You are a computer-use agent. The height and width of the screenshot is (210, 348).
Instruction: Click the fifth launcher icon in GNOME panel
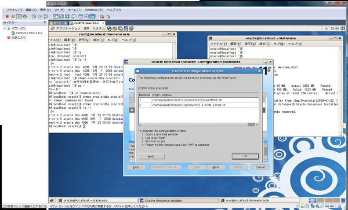point(132,28)
